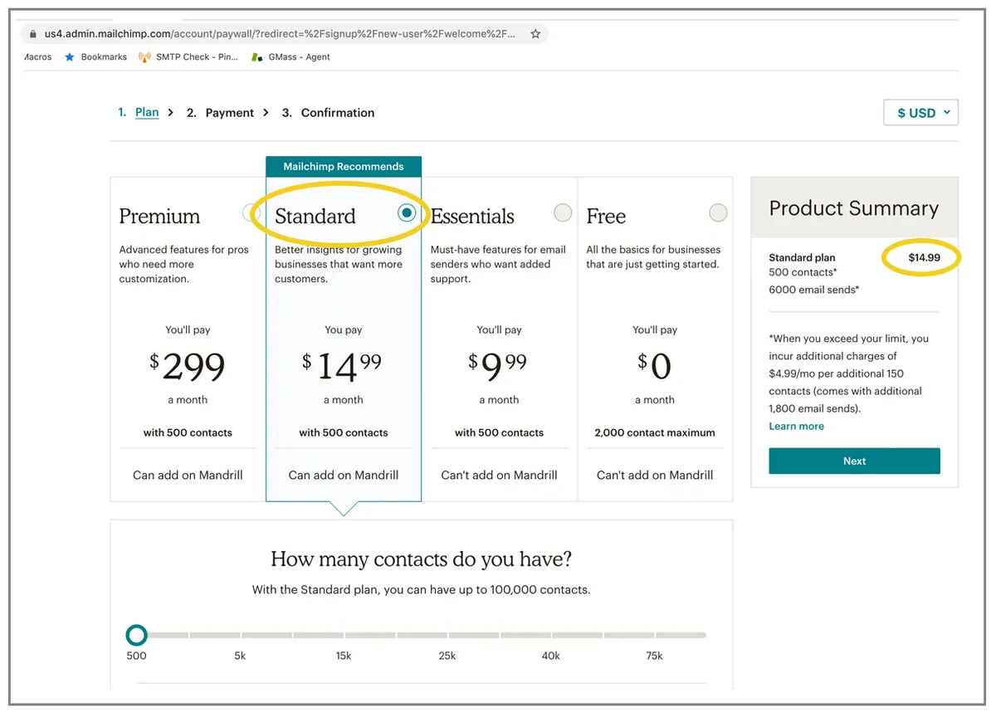Click the lock icon beside the URL

point(33,34)
